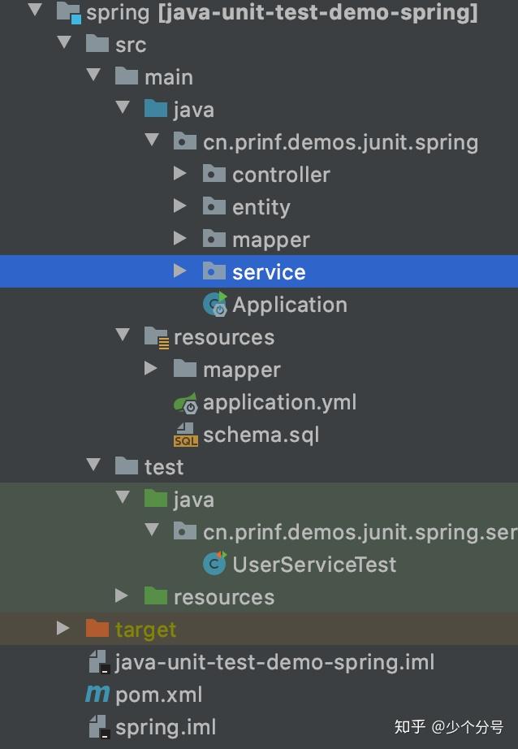Click the Spring Boot icon beside Application
The image size is (518, 749).
[x=215, y=304]
